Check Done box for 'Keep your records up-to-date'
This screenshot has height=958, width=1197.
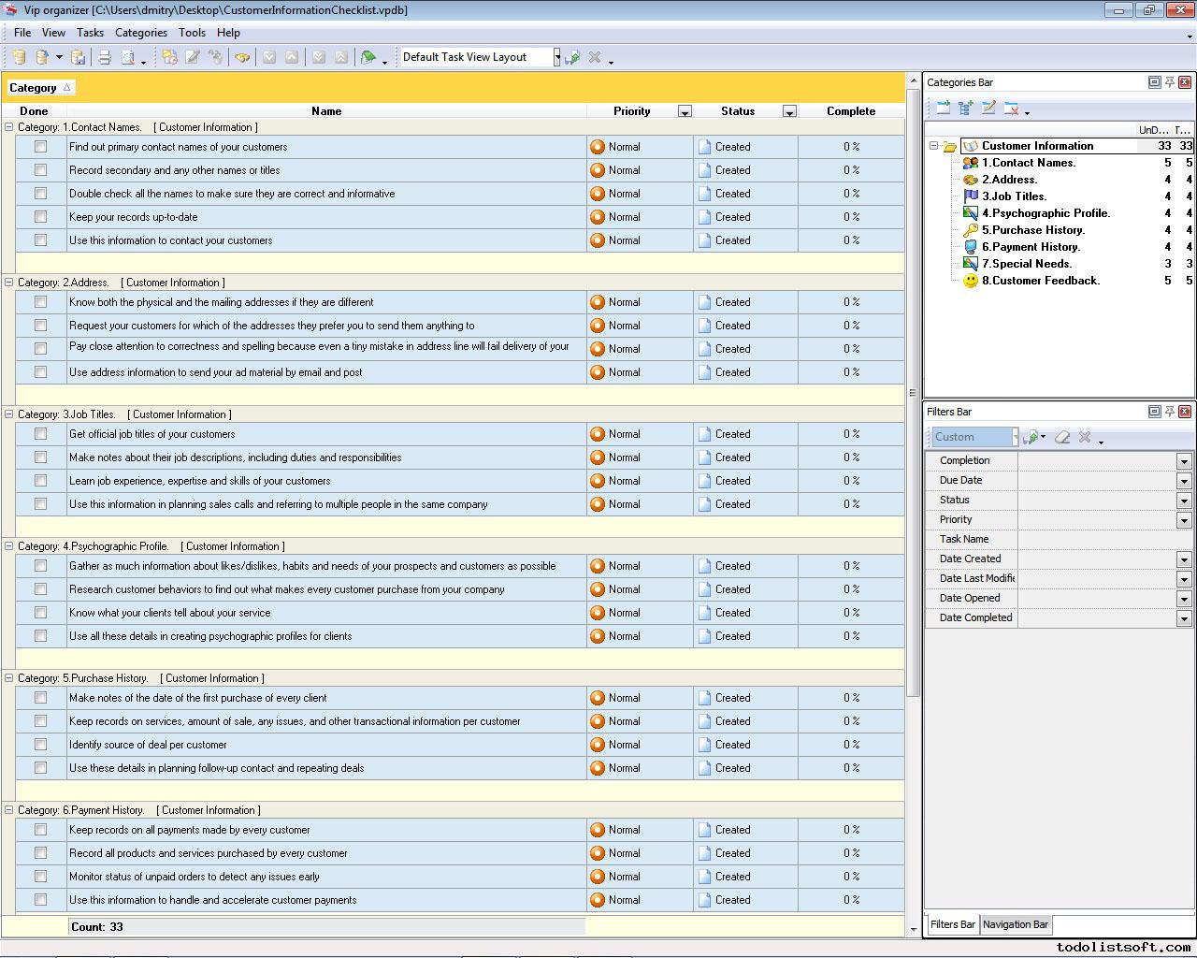point(40,217)
